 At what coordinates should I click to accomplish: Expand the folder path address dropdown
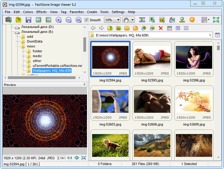(210, 35)
